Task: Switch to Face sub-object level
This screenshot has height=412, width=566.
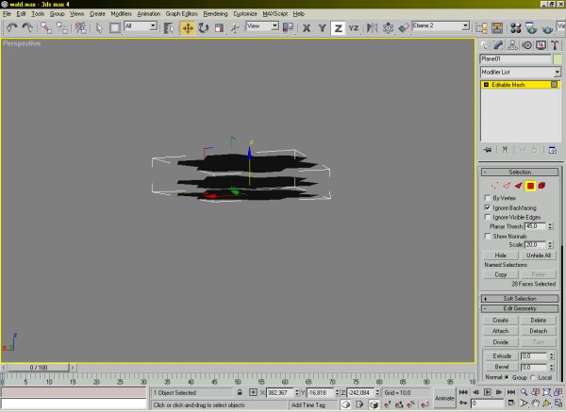Action: 518,186
